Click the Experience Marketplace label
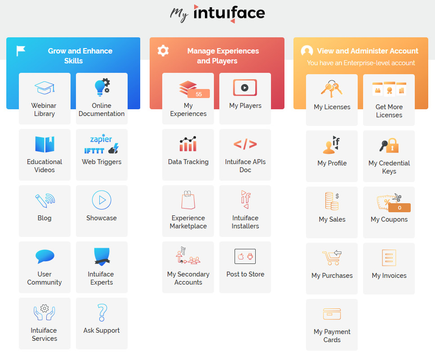The height and width of the screenshot is (357, 435). (x=188, y=222)
